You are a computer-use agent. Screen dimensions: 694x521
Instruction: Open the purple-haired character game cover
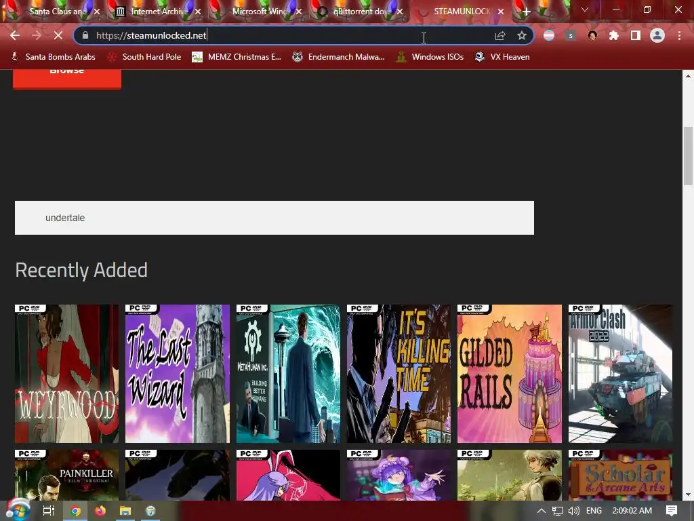click(399, 475)
